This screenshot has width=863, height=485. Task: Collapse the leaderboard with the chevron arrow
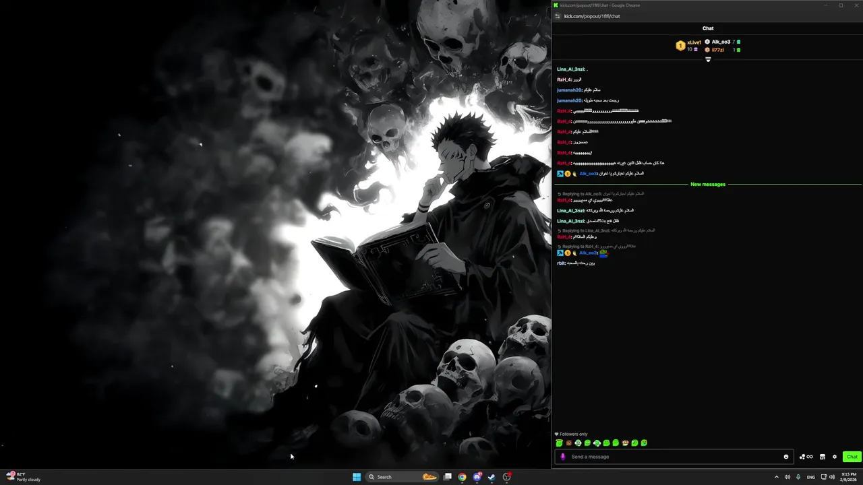tap(708, 59)
